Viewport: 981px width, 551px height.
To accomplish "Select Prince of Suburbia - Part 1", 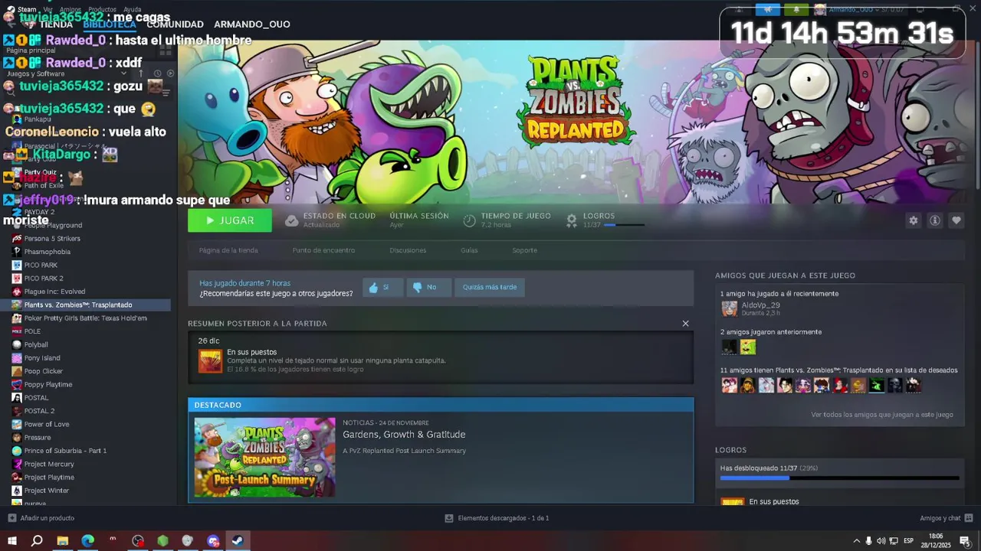I will pos(65,451).
